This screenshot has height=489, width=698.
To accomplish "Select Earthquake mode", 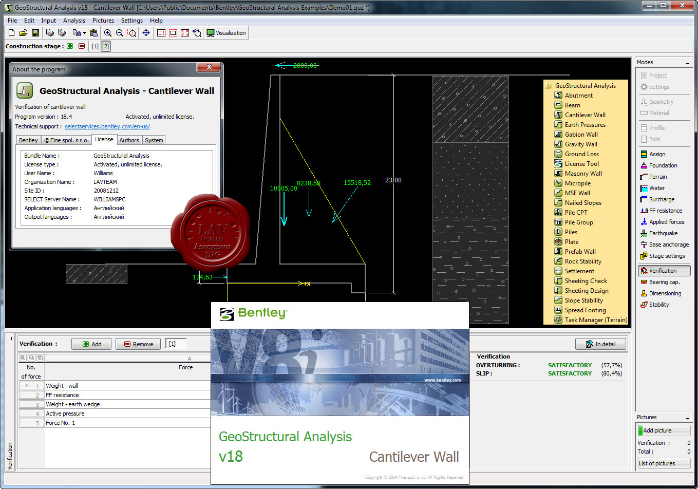I will coord(663,233).
